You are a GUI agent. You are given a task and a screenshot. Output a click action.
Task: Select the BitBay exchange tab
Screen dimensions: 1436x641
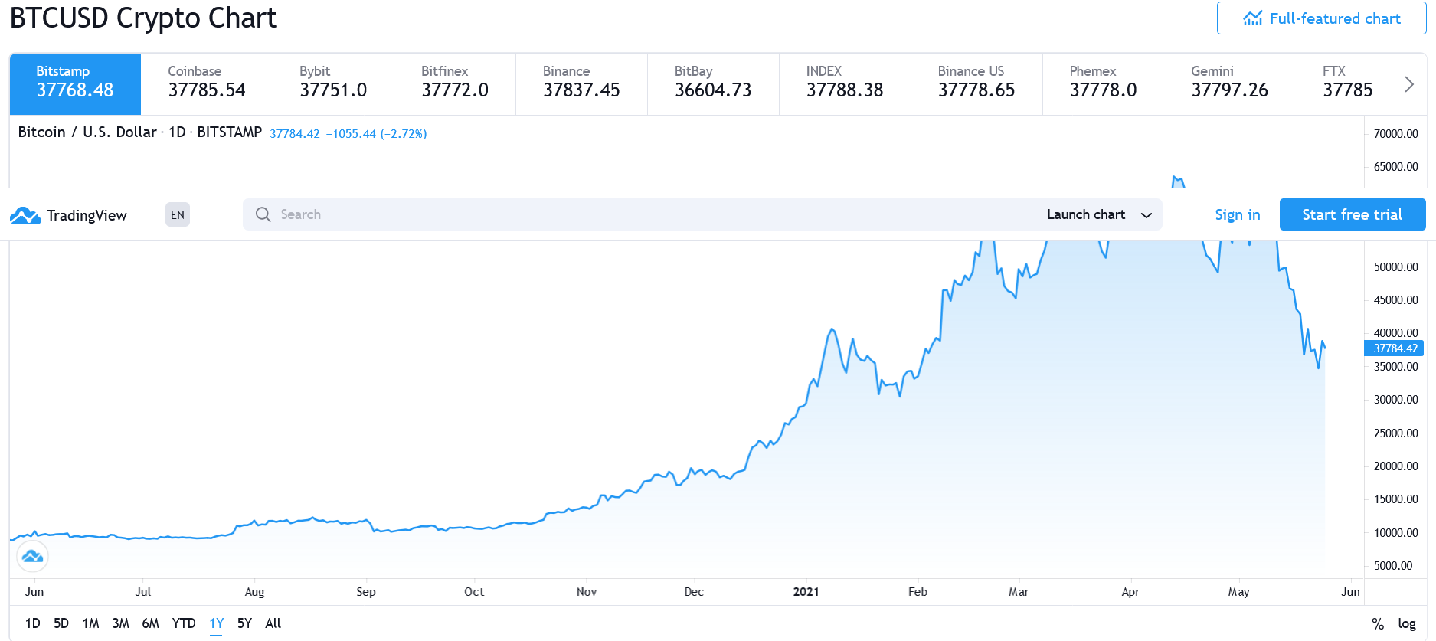click(713, 84)
